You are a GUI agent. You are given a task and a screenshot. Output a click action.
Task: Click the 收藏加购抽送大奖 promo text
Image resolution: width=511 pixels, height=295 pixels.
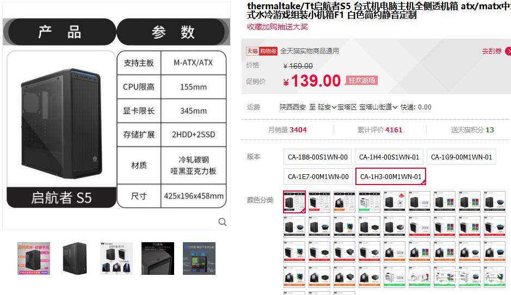[278, 27]
